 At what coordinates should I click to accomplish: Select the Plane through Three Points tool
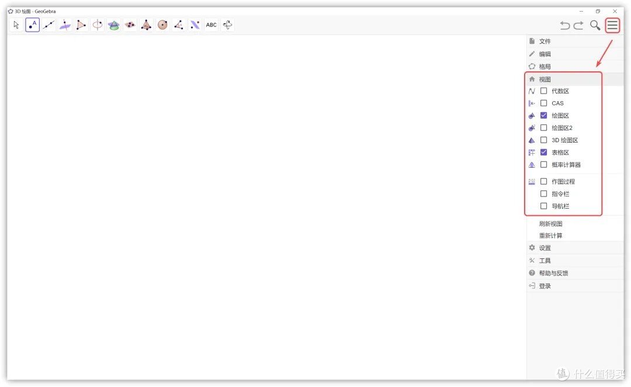coord(130,25)
